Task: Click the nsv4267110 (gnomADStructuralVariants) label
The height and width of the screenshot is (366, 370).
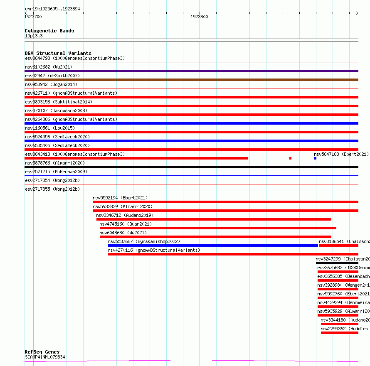Action: pos(71,93)
